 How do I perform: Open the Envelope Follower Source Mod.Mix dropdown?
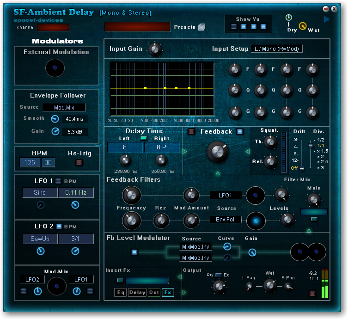[x=64, y=107]
